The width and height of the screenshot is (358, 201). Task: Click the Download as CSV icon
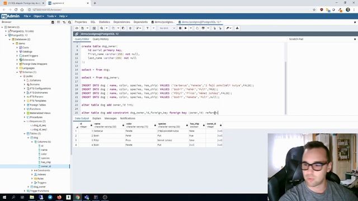(237, 28)
